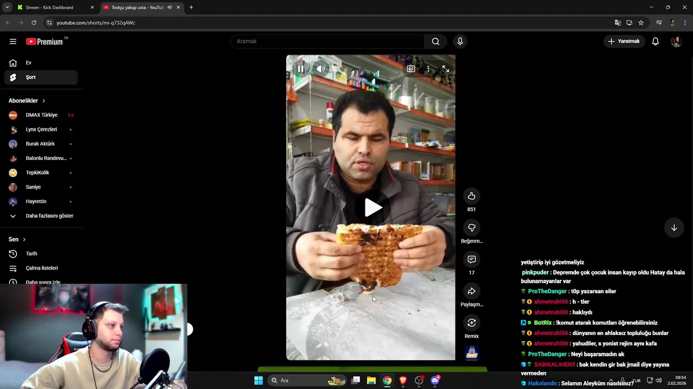Enter fullscreen on the Short
The image size is (693, 389).
[x=446, y=69]
